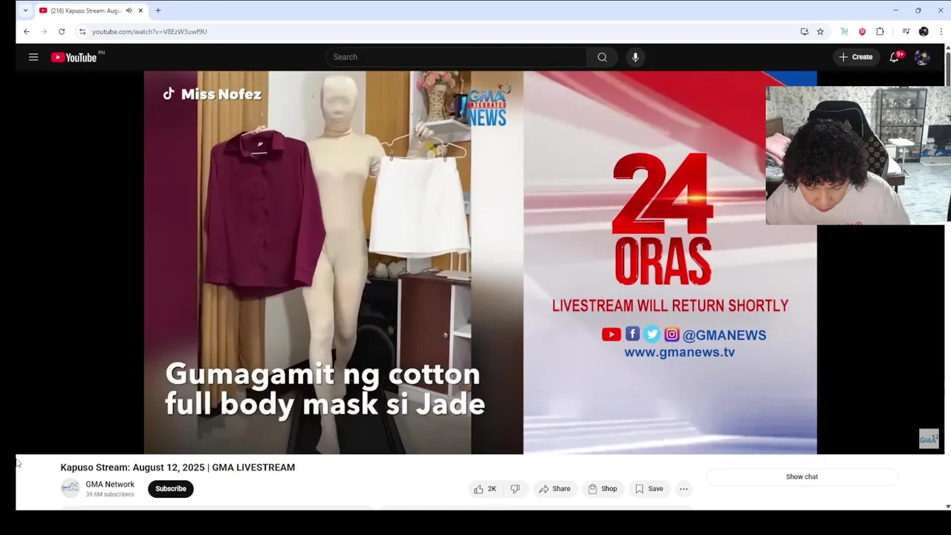Start voice search with the microphone
This screenshot has height=535, width=951.
coord(635,57)
